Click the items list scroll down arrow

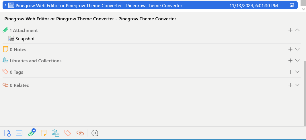pyautogui.click(x=303, y=9)
